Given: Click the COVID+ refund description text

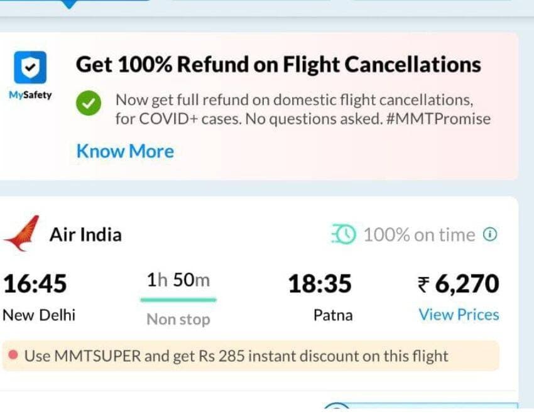Looking at the screenshot, I should tap(302, 109).
